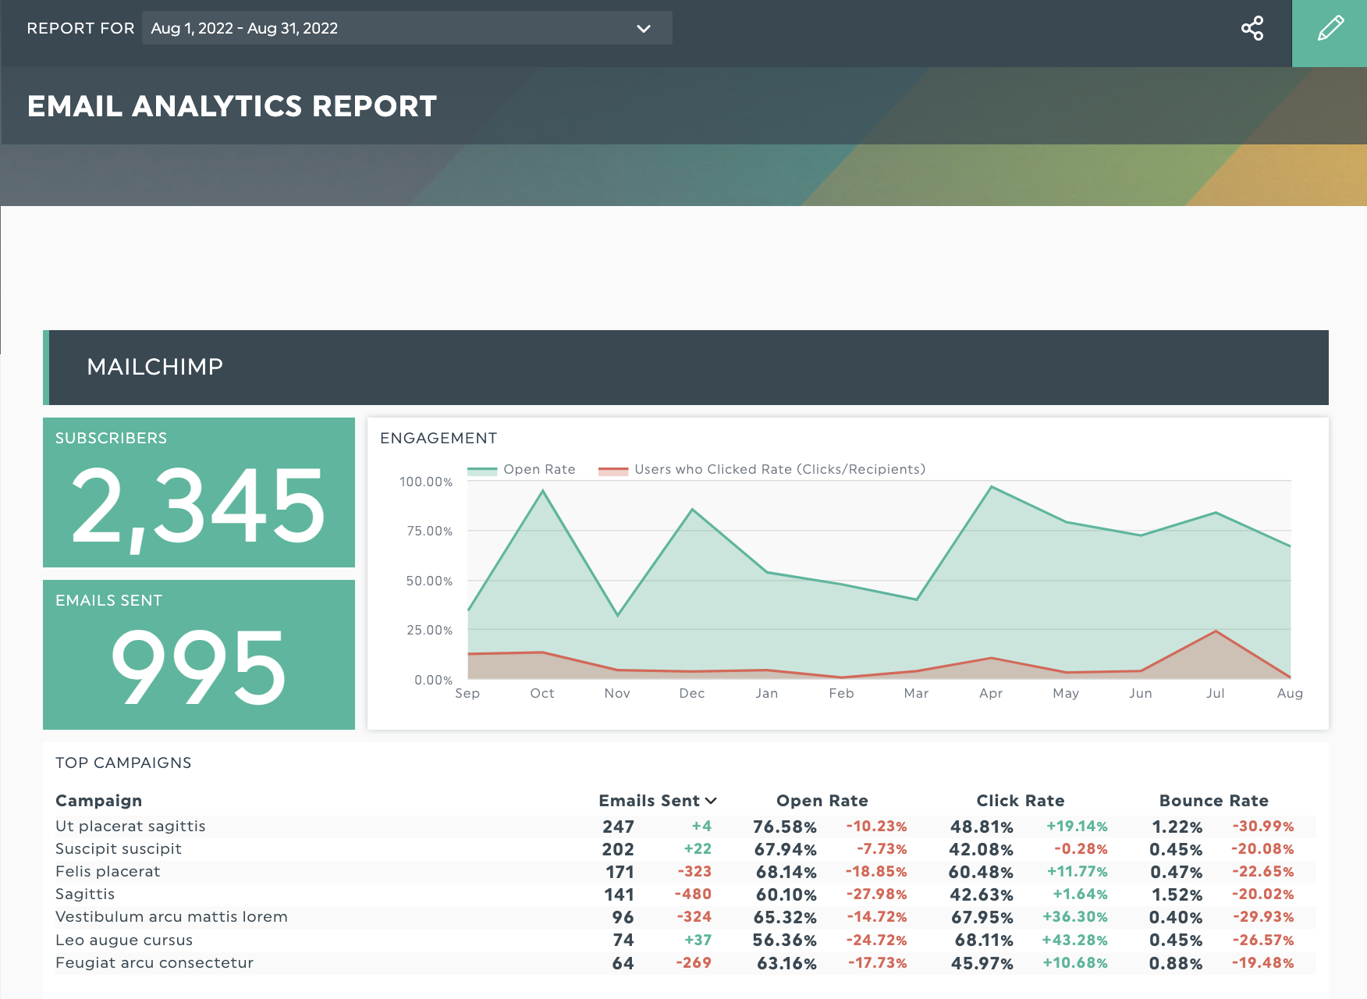
Task: Click the Open Rate green legend swatch
Action: [482, 470]
